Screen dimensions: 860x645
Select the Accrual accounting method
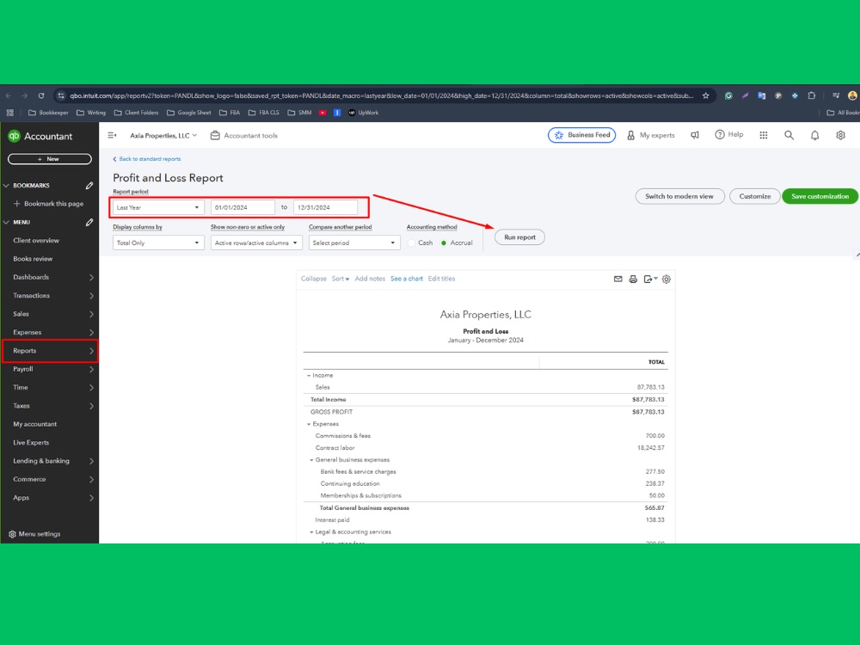click(x=444, y=243)
